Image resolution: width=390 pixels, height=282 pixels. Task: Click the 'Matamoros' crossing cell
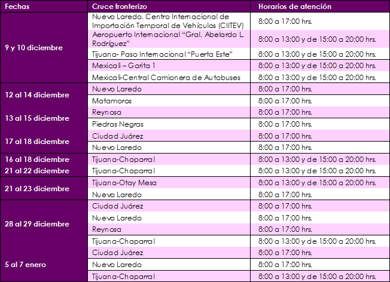pyautogui.click(x=169, y=101)
